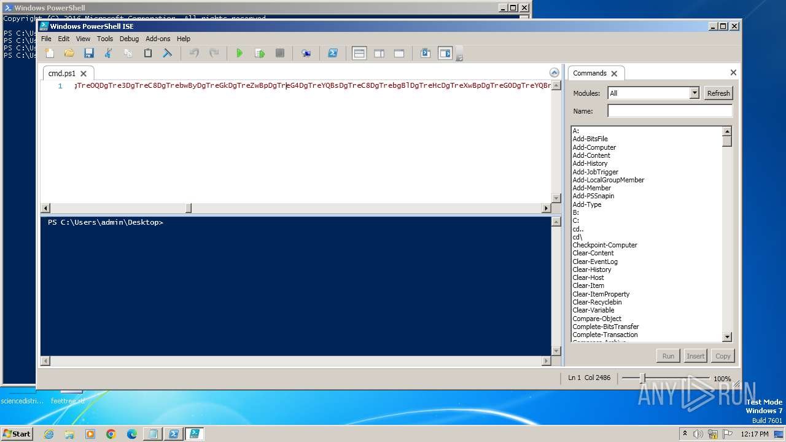Select Clear-Host command
The height and width of the screenshot is (442, 786).
click(588, 277)
